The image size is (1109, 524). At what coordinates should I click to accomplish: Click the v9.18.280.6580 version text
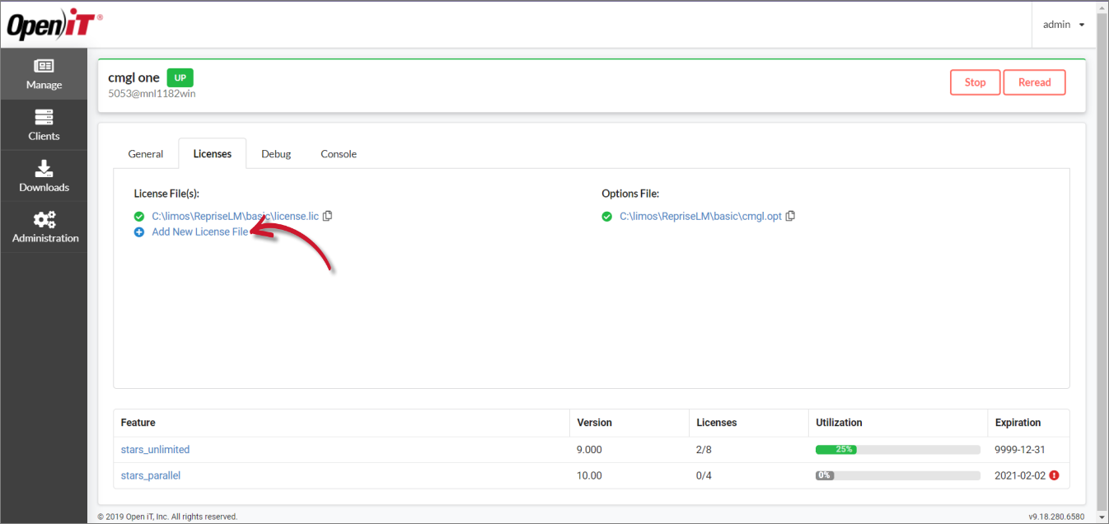tap(1056, 517)
